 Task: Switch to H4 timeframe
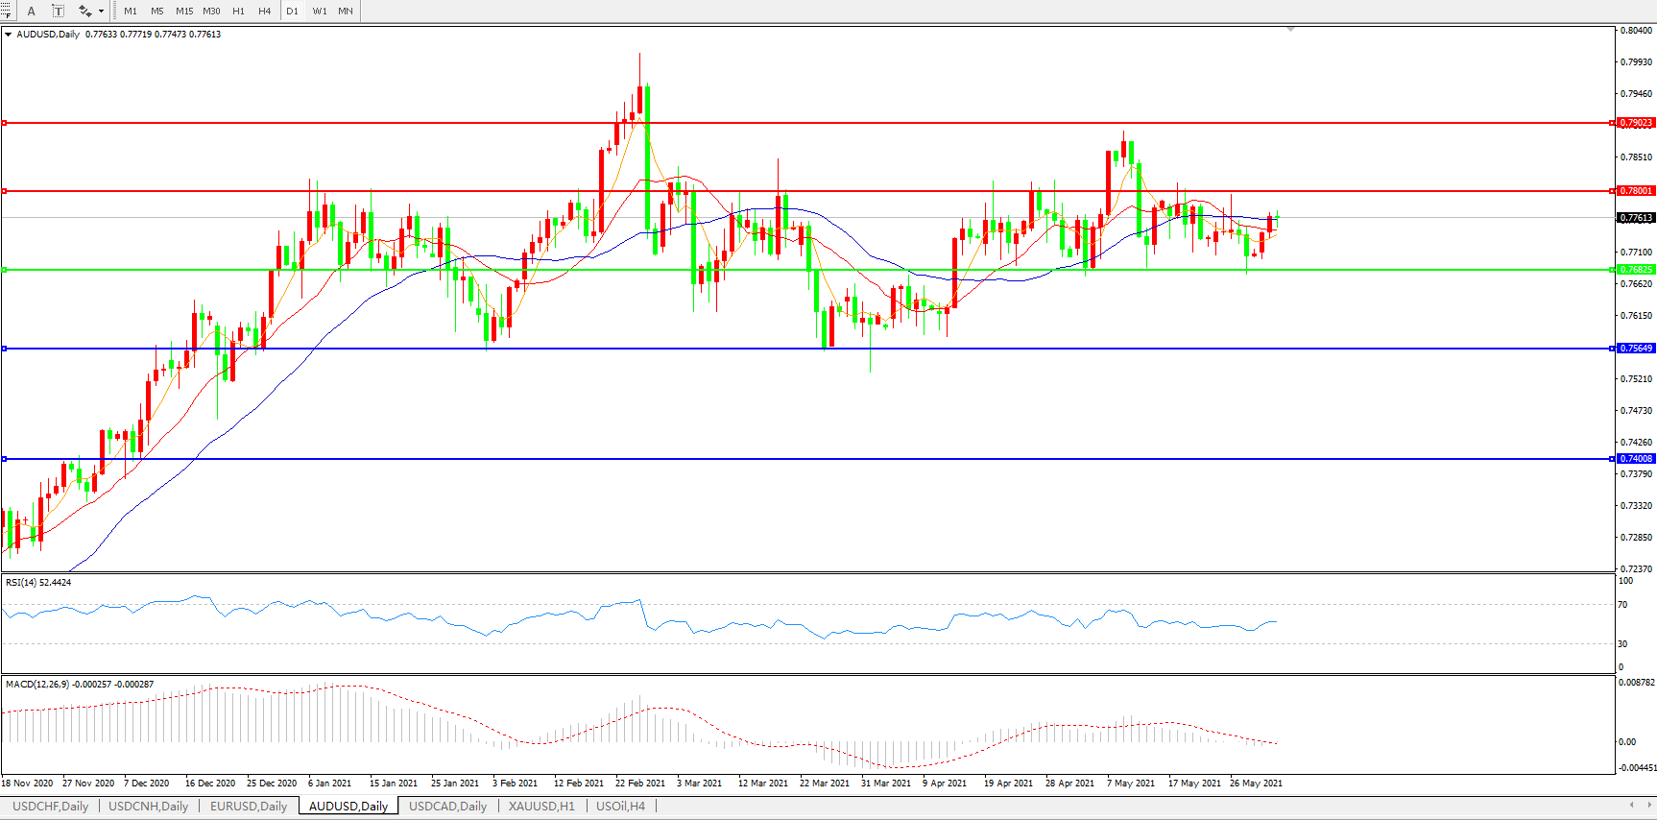click(x=265, y=11)
